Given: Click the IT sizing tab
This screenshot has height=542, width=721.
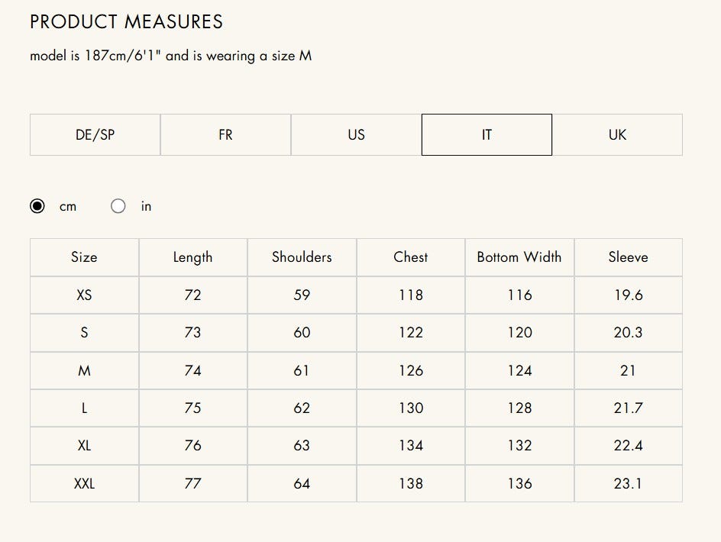Looking at the screenshot, I should point(487,134).
